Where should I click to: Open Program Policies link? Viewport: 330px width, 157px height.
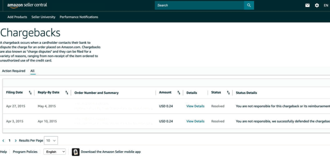[x=25, y=152]
